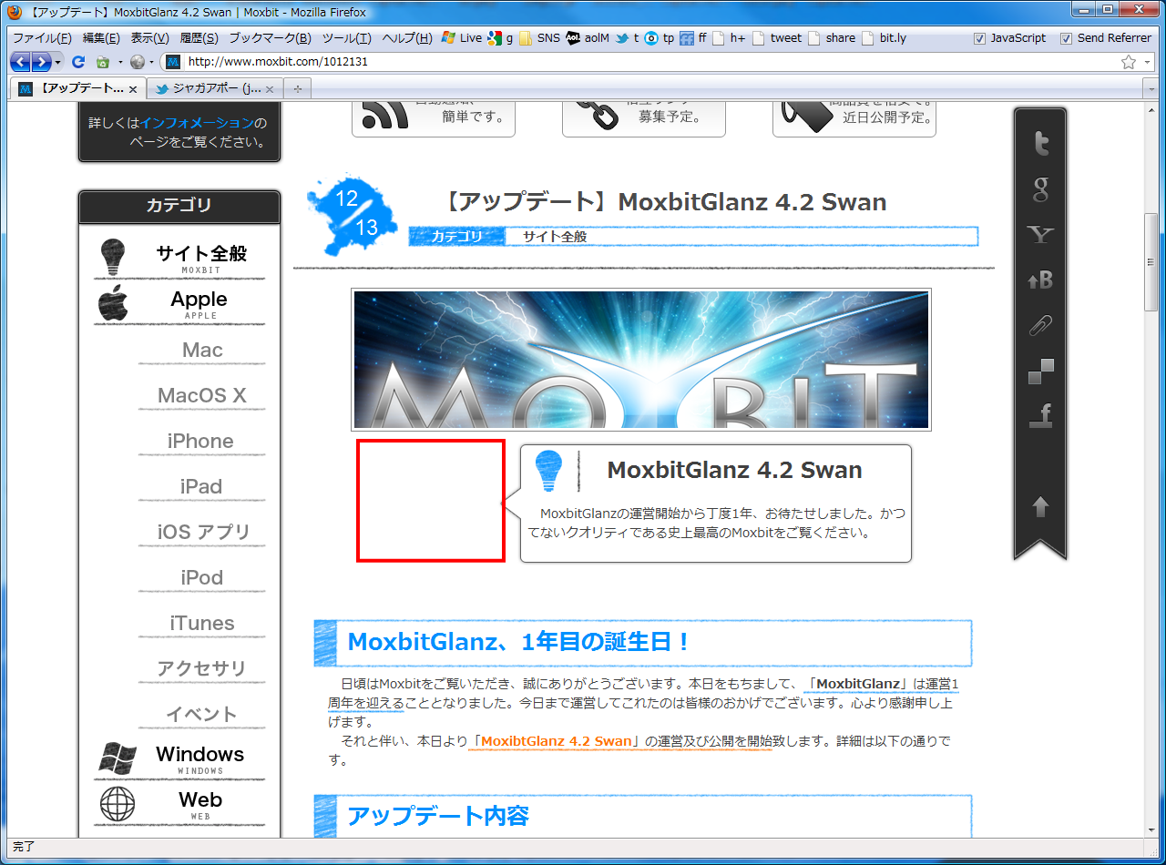Go back with the browser Back arrow
The width and height of the screenshot is (1166, 865).
click(19, 62)
